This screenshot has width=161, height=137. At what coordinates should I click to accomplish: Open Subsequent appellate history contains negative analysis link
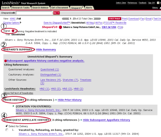[46, 61]
